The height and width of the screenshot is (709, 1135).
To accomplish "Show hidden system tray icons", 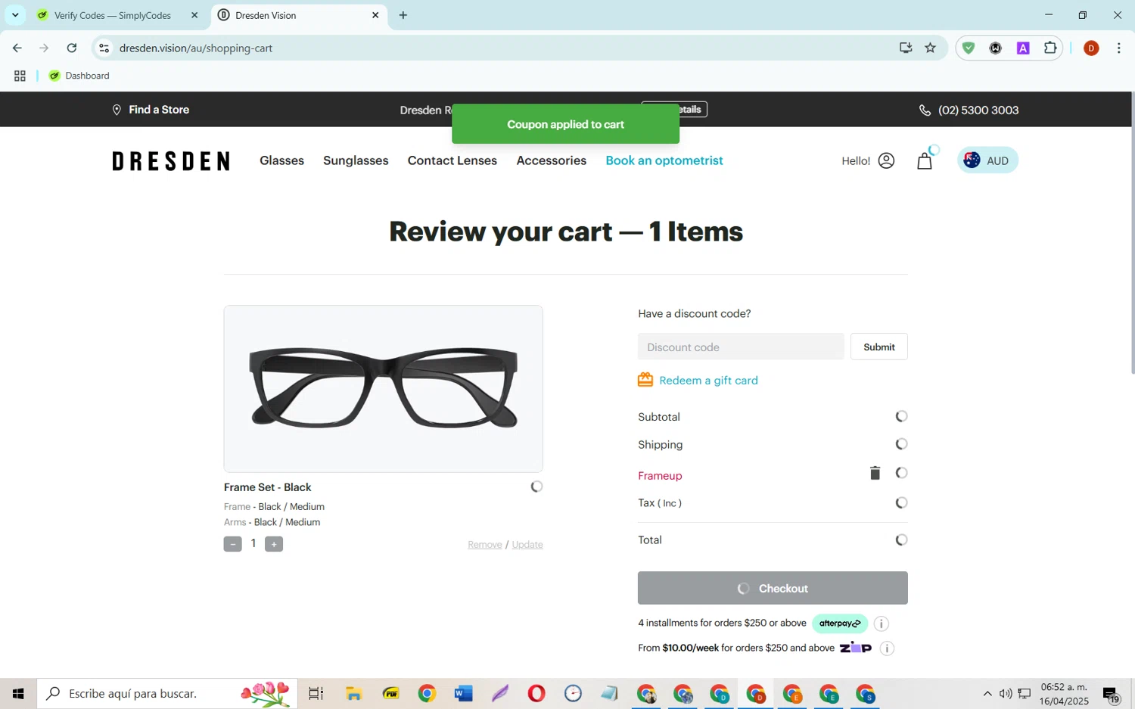I will (987, 693).
